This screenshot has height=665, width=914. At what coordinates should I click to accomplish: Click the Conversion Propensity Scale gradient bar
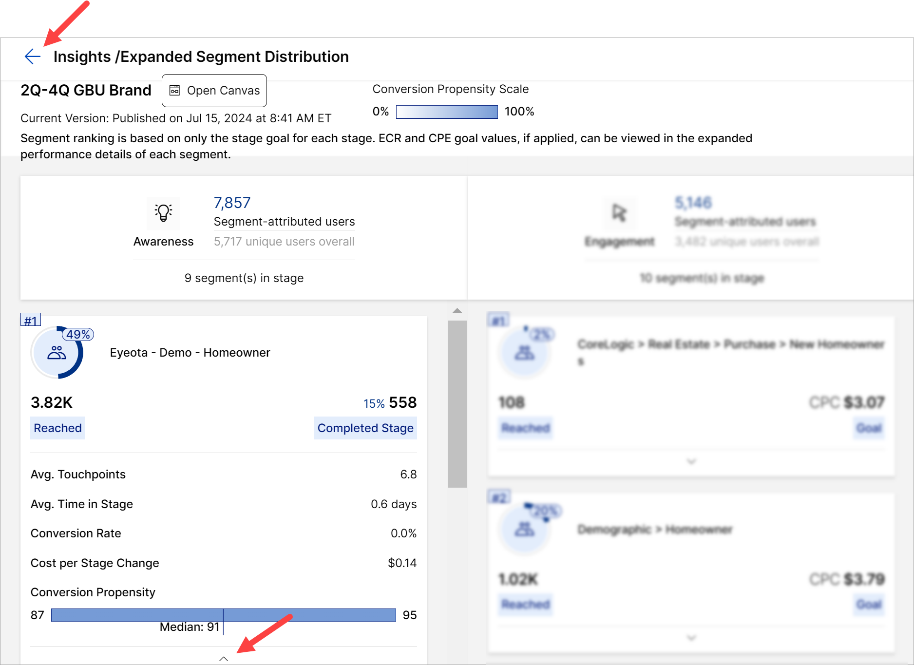point(447,112)
